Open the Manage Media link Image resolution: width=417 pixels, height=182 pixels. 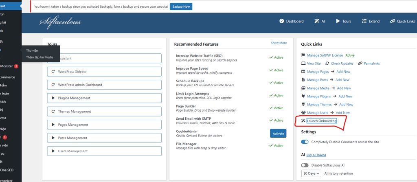(x=318, y=88)
